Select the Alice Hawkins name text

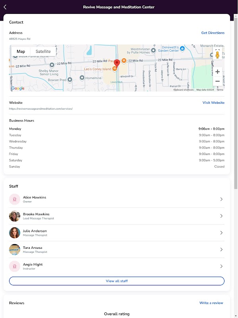tap(35, 197)
